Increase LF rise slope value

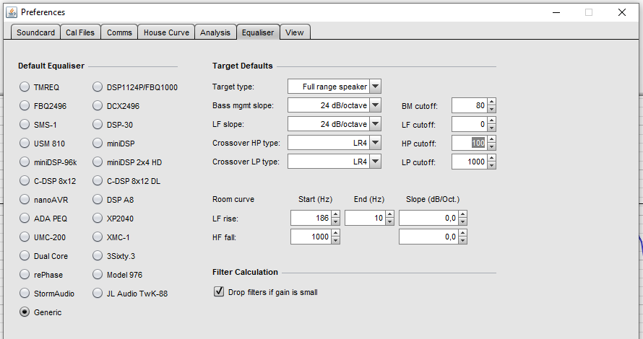pos(462,214)
